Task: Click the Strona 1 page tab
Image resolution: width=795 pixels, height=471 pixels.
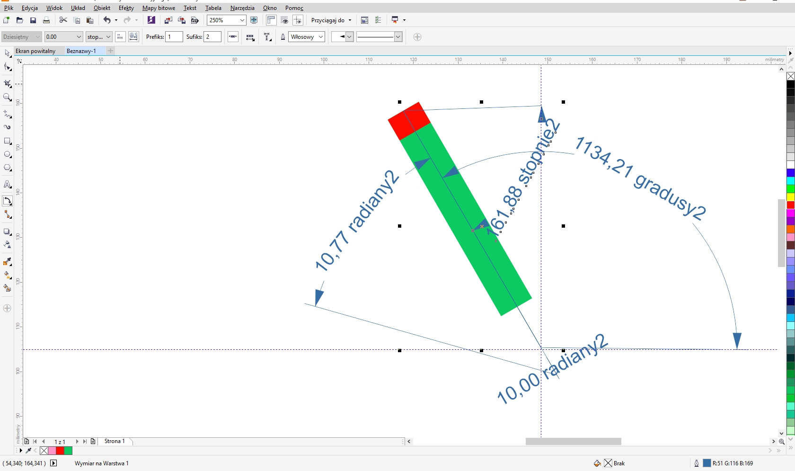Action: 115,441
